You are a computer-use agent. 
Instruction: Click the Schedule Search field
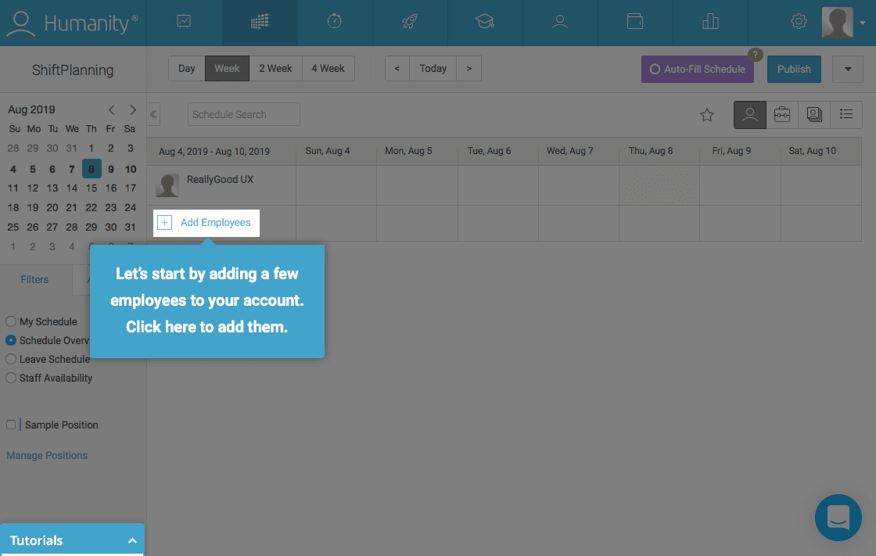[x=244, y=114]
